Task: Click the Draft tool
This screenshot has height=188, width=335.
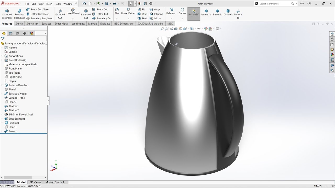Action: tap(143, 14)
